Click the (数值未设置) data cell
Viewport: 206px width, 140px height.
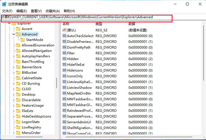[138, 30]
